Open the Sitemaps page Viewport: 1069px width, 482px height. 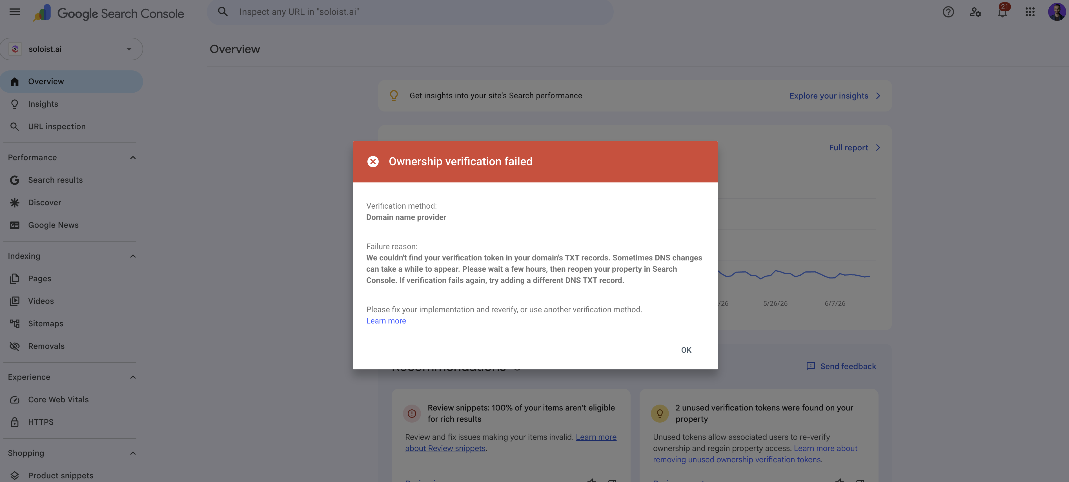coord(46,323)
